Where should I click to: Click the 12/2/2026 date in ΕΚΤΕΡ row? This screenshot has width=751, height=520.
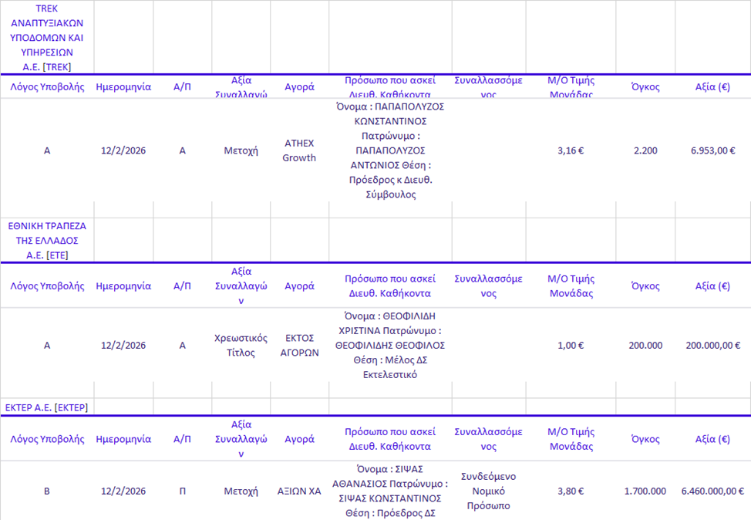coord(123,491)
